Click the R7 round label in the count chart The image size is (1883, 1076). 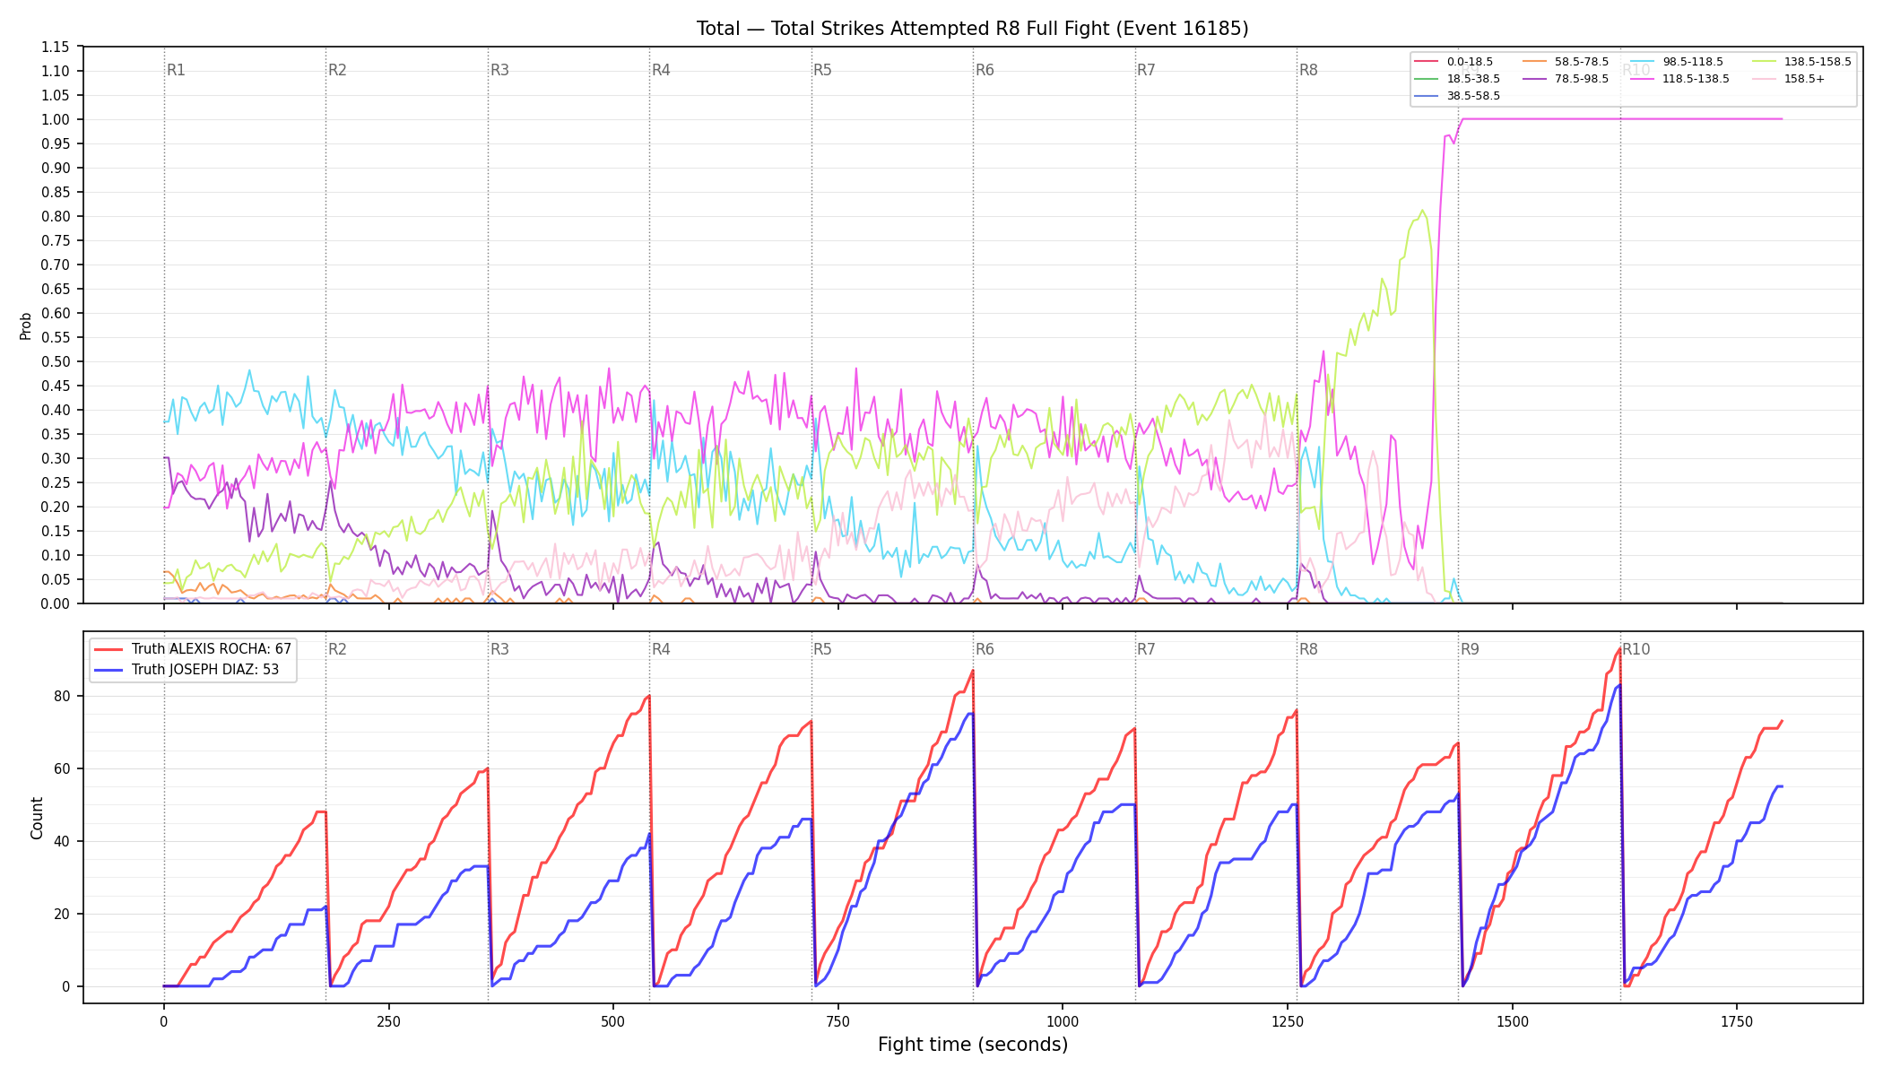pos(1146,649)
